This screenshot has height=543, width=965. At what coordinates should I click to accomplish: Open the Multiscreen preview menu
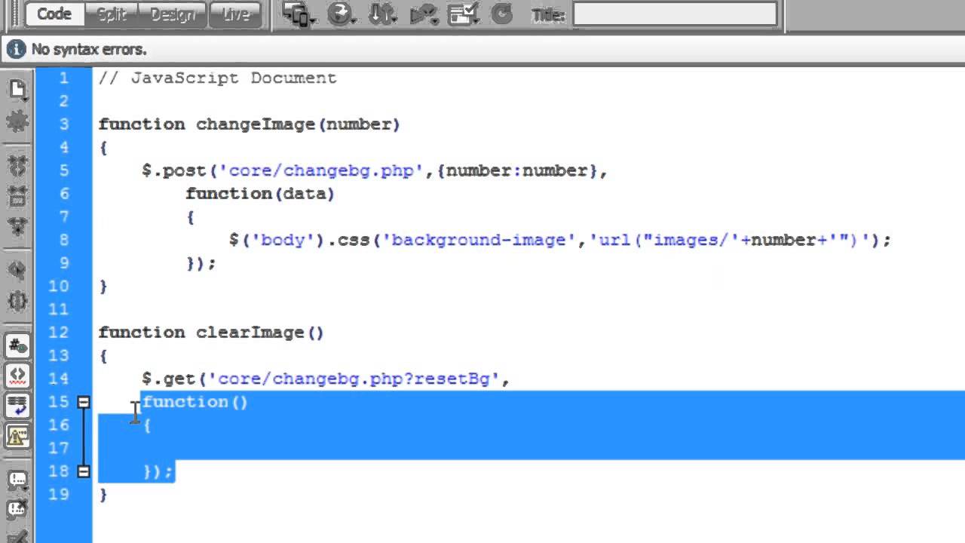299,14
